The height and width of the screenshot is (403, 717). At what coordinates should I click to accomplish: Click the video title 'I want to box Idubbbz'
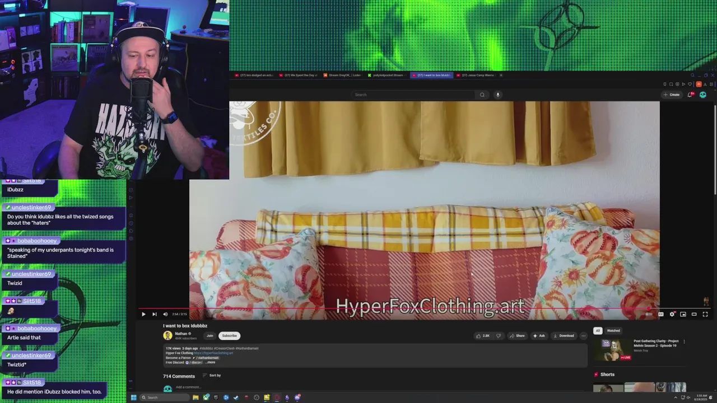tap(185, 326)
